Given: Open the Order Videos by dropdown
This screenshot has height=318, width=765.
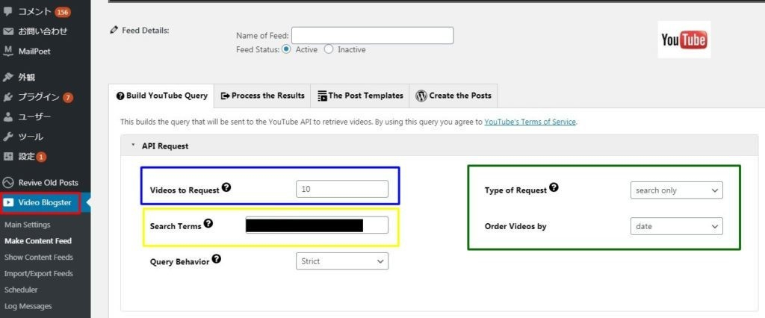Looking at the screenshot, I should (x=676, y=225).
